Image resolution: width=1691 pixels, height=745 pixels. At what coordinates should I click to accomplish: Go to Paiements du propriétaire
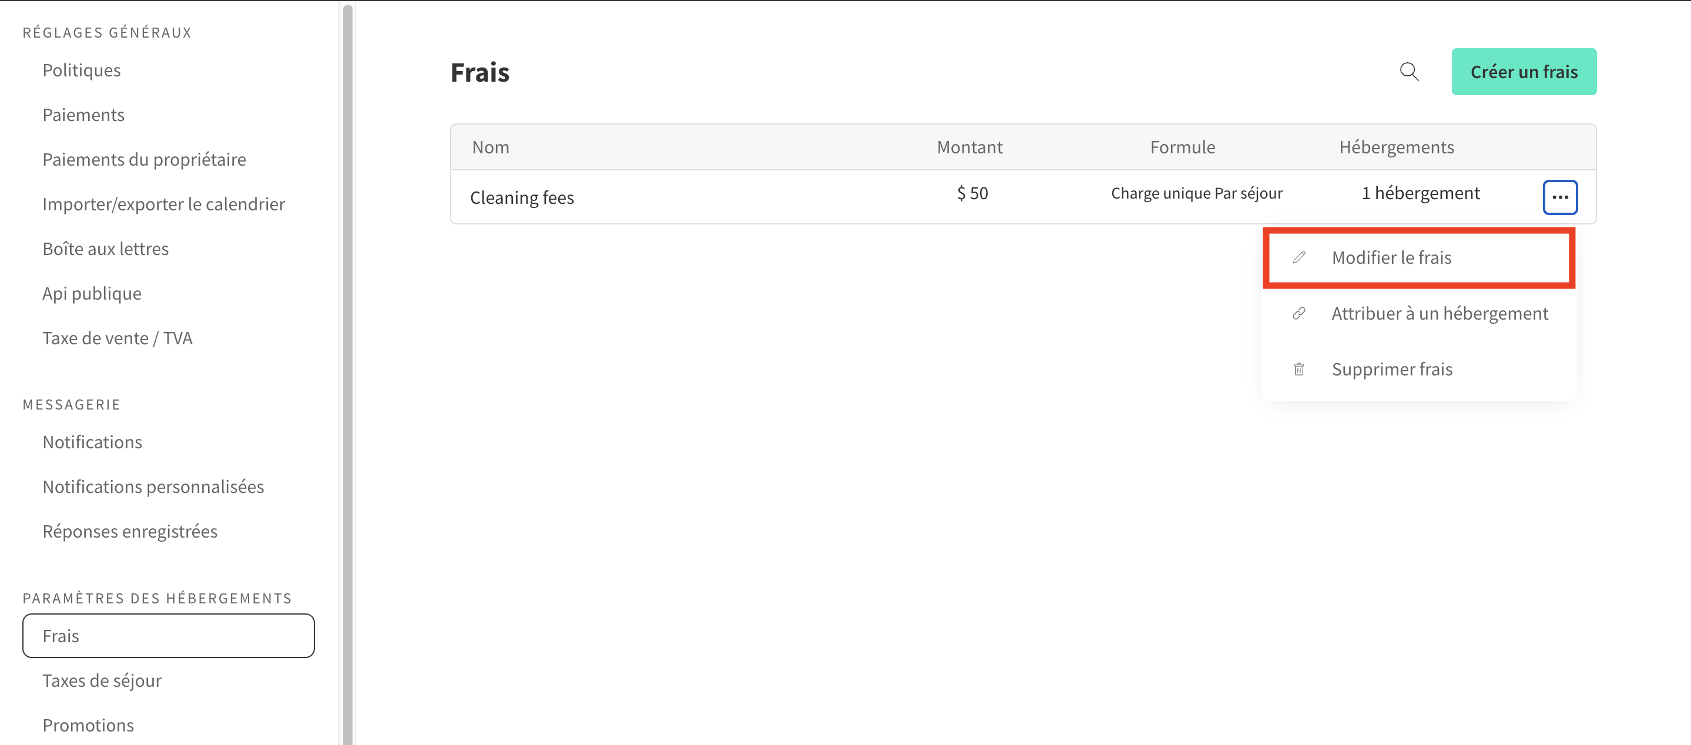(x=144, y=159)
